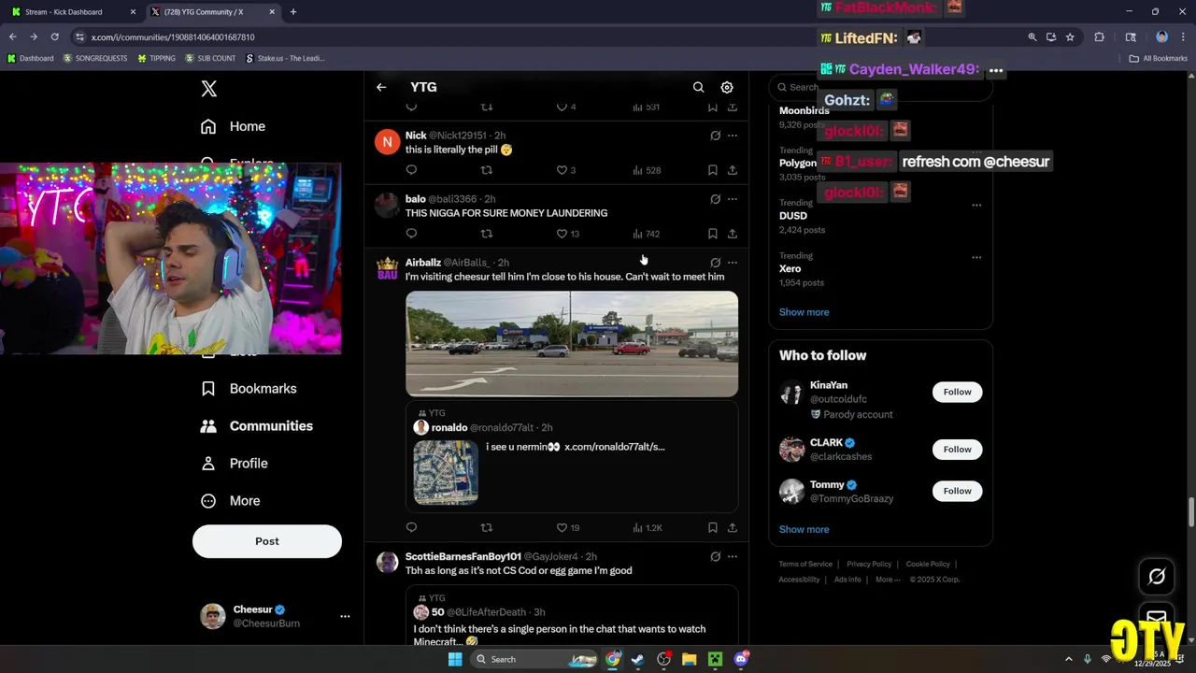This screenshot has height=673, width=1196.
Task: Open more options for DUSD trend
Action: click(x=976, y=205)
